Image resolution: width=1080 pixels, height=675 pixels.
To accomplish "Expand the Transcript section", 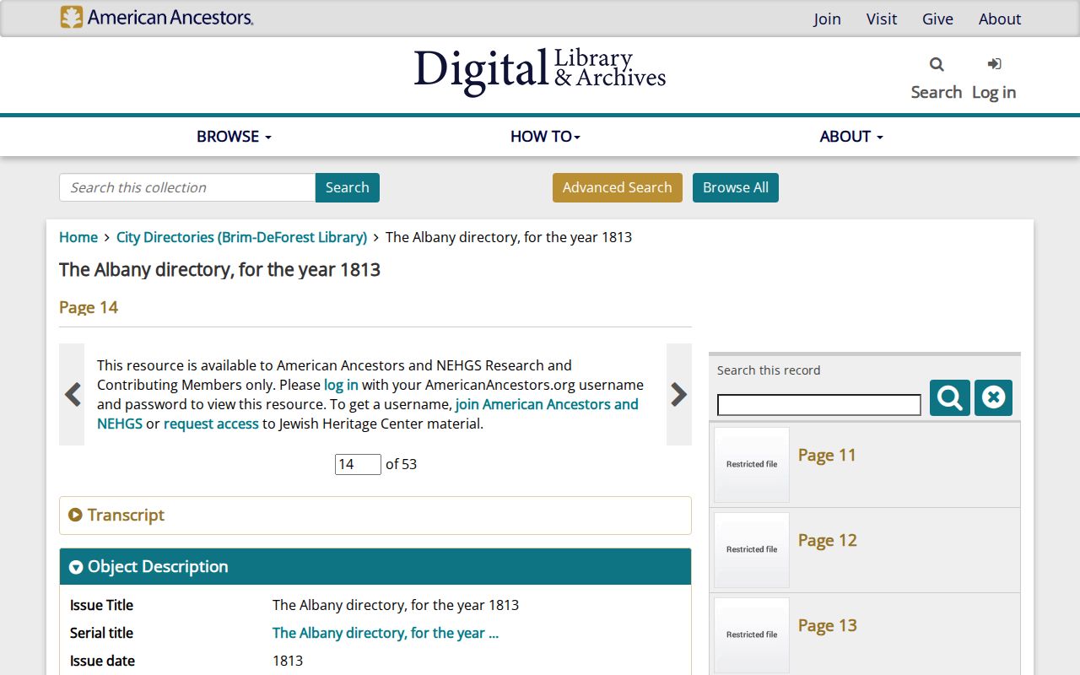I will (375, 515).
